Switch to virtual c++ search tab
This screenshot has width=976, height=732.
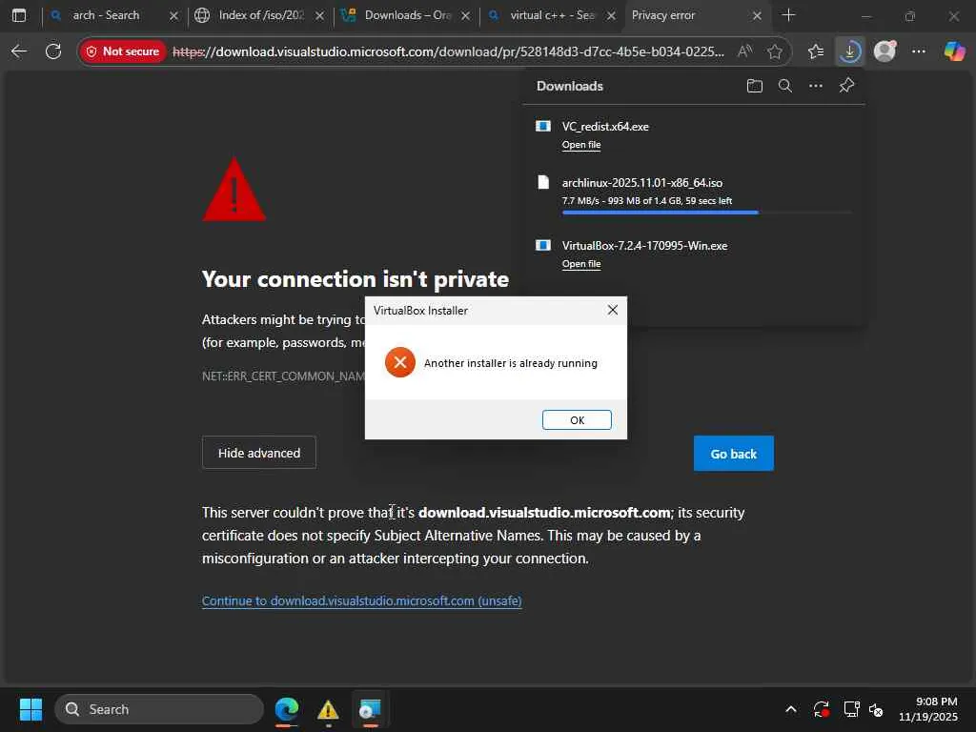coord(552,15)
